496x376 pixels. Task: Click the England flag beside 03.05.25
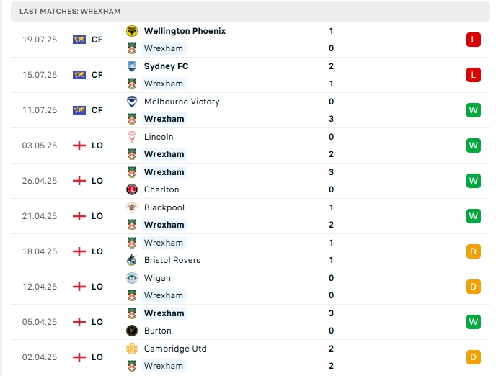tap(79, 146)
